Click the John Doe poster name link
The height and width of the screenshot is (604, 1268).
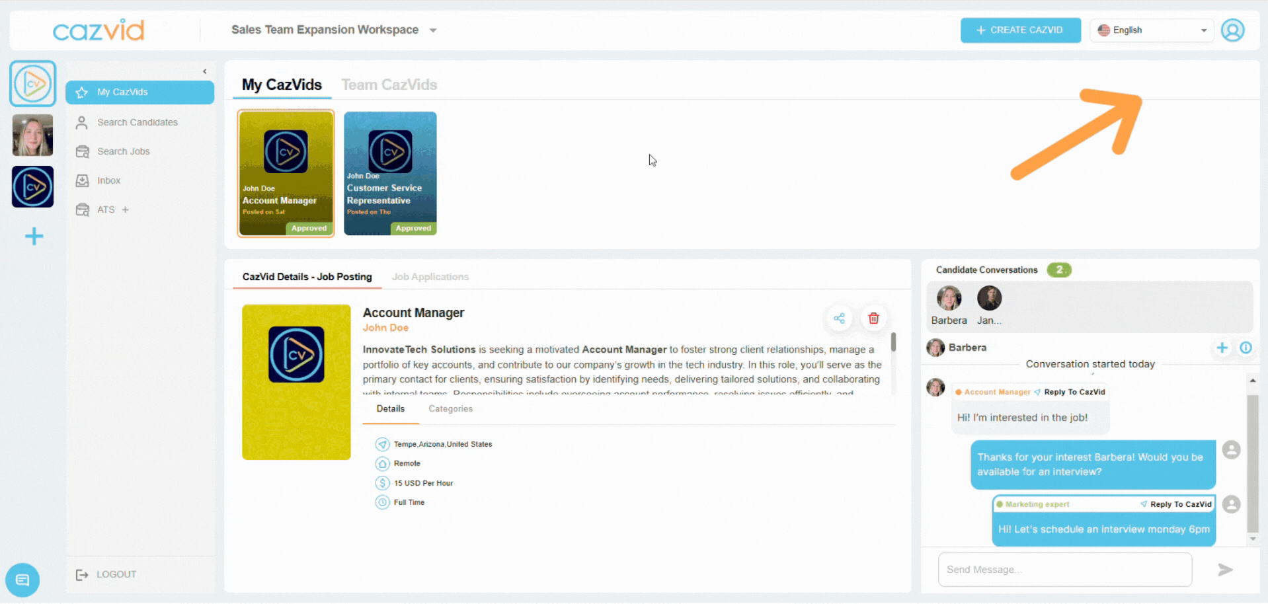(385, 328)
